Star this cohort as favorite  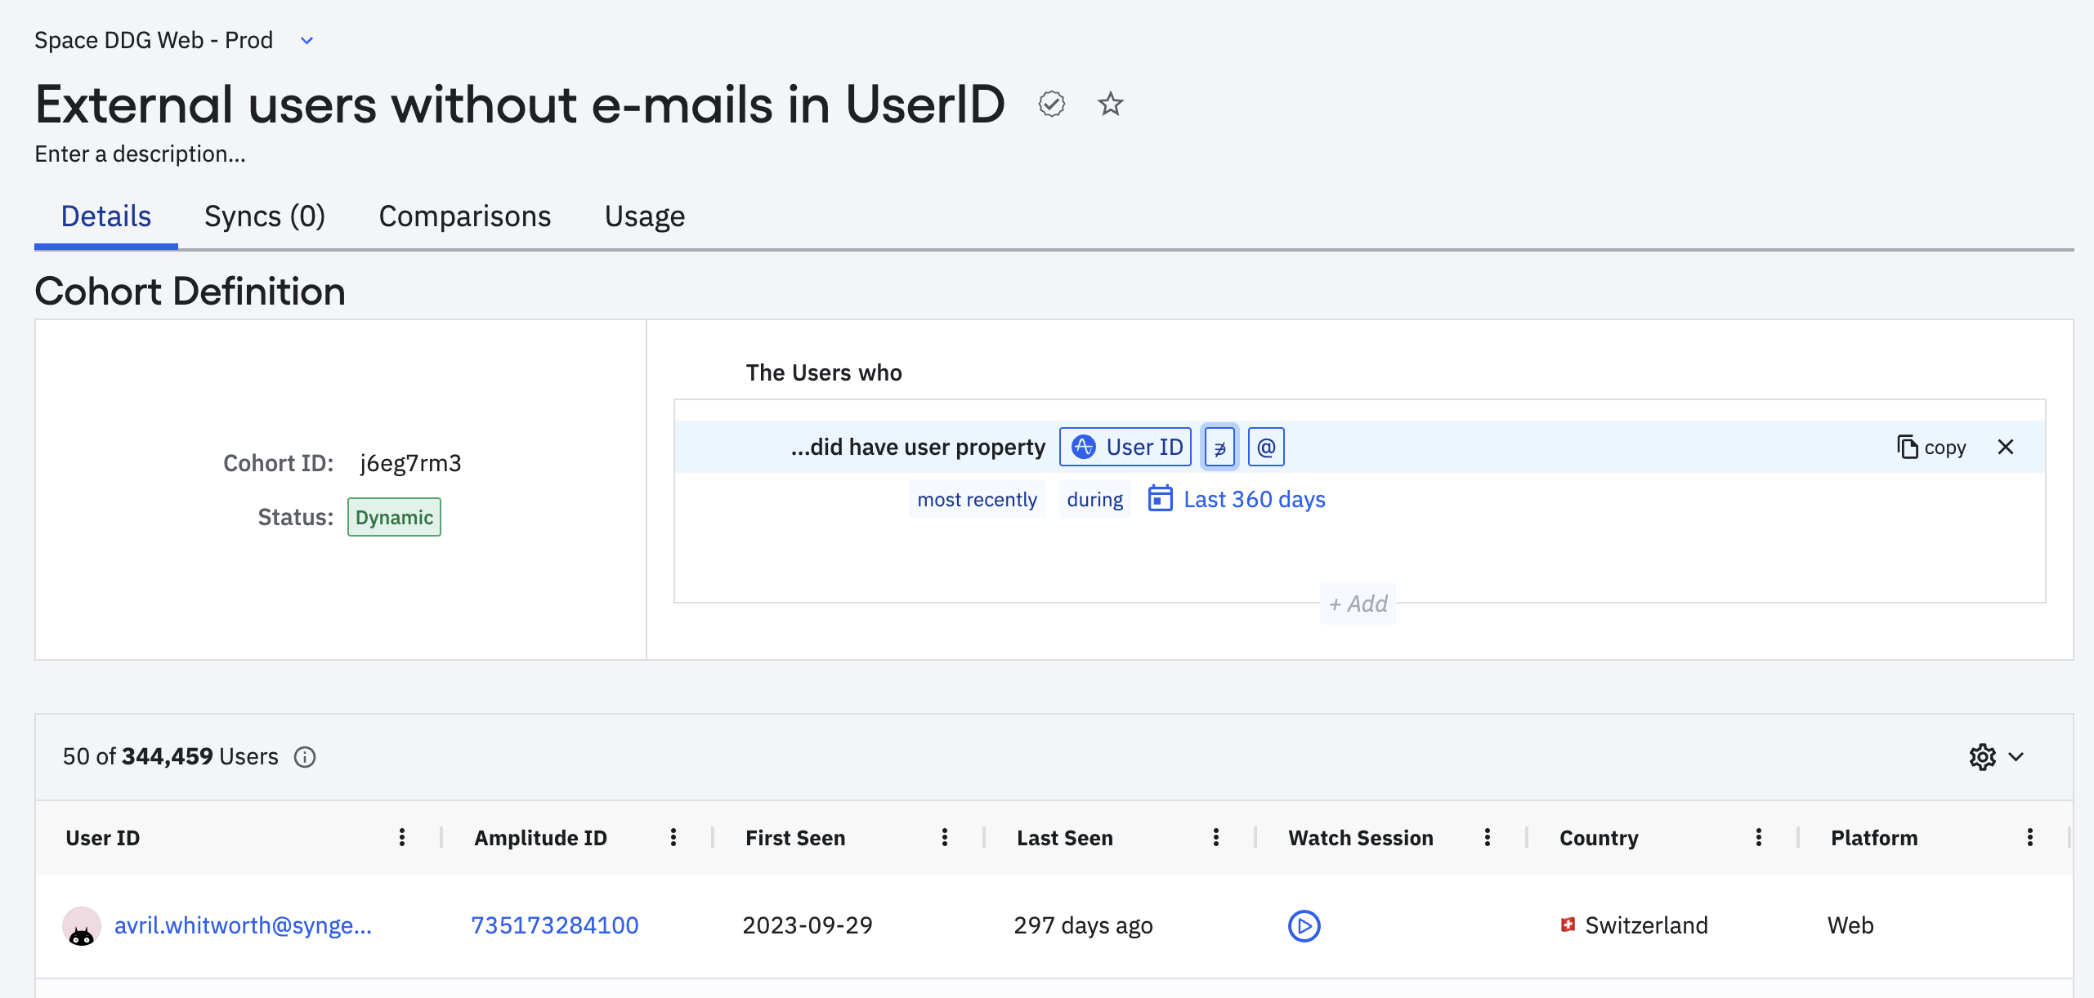coord(1110,104)
